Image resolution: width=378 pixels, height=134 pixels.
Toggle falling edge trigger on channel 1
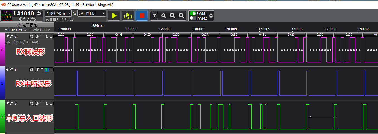47,70
